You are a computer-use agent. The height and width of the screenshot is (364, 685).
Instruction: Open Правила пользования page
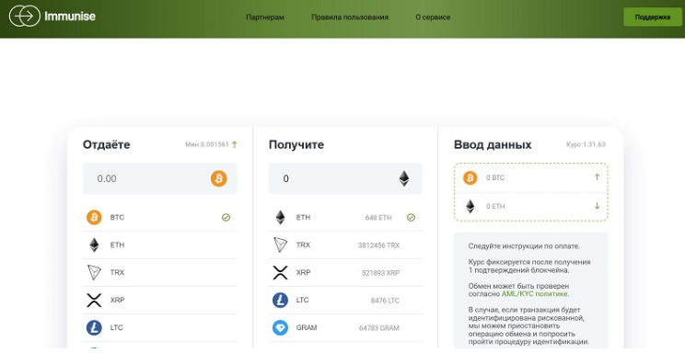[x=350, y=17]
